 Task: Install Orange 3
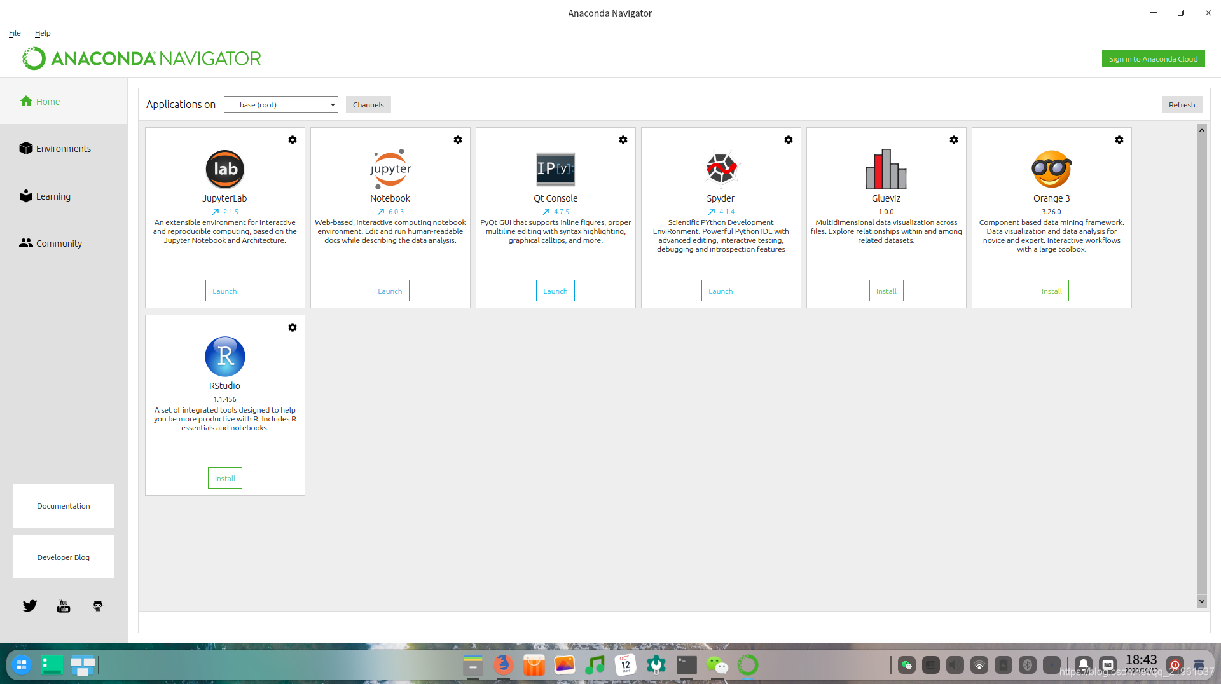coord(1052,291)
